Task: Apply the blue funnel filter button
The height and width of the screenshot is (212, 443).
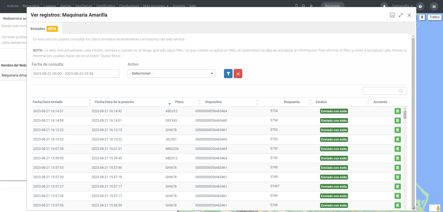Action: click(x=228, y=74)
